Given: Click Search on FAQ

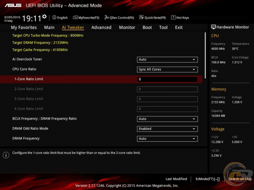Looking at the screenshot, I should (240, 179).
